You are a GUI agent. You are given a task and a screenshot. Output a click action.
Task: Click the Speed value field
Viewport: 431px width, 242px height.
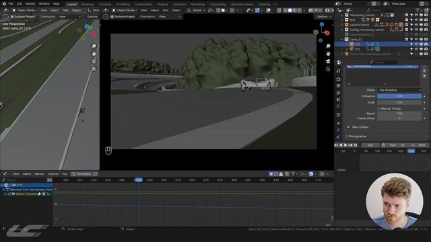point(399,114)
